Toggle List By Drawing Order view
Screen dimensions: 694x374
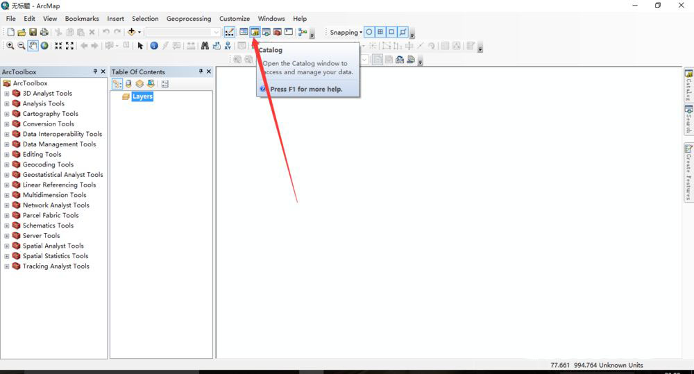[117, 84]
